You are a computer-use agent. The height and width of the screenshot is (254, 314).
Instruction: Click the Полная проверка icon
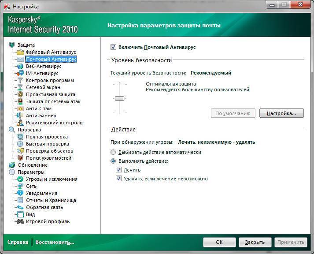point(20,137)
